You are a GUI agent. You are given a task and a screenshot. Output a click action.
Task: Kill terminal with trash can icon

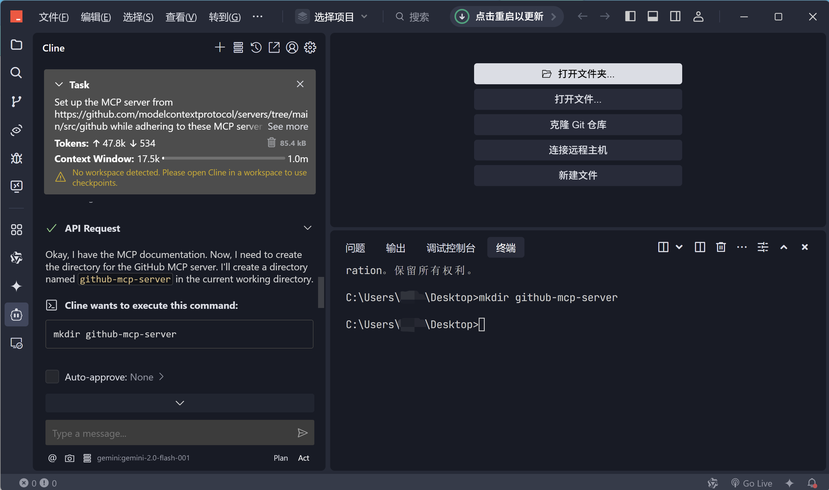720,247
